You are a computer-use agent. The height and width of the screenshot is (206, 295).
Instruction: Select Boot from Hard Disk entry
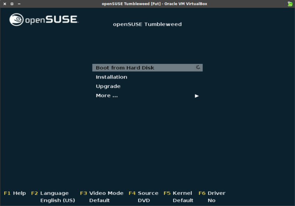tap(147, 68)
